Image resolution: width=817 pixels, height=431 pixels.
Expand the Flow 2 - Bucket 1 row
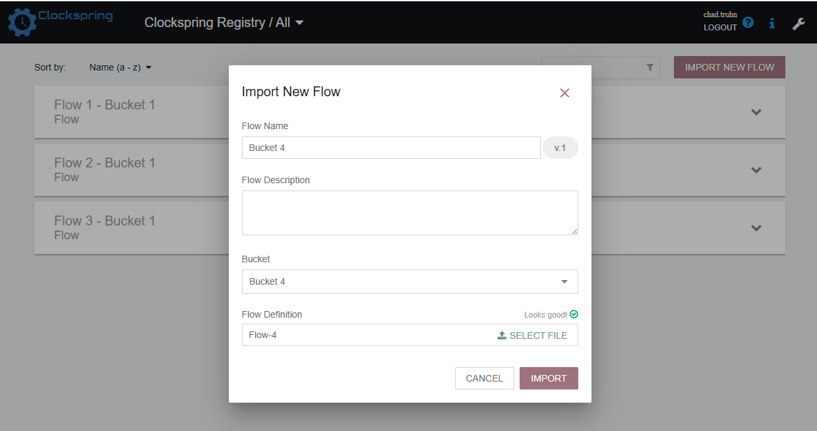pos(756,170)
